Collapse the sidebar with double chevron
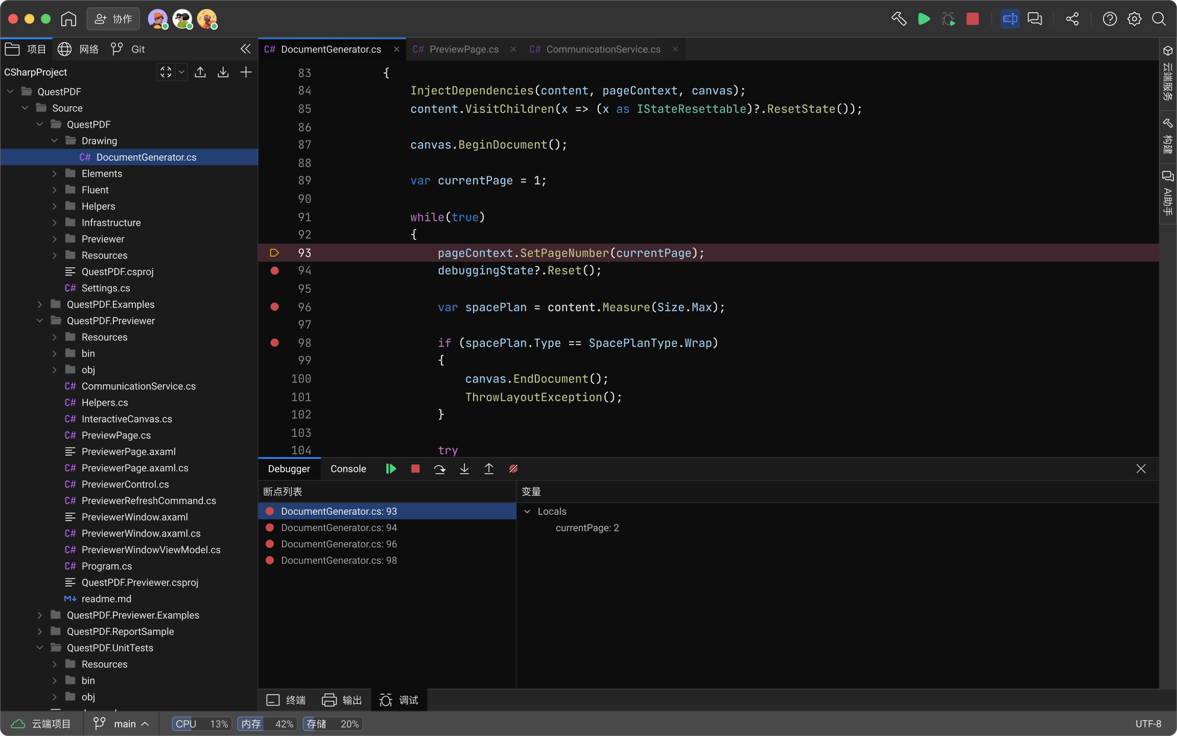This screenshot has height=736, width=1177. click(x=245, y=49)
